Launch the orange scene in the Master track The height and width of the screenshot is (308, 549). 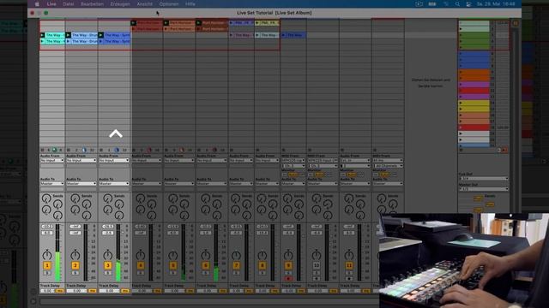point(461,72)
